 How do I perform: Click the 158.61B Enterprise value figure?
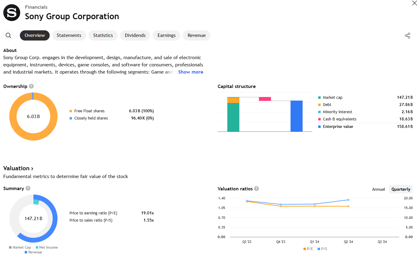pyautogui.click(x=405, y=127)
